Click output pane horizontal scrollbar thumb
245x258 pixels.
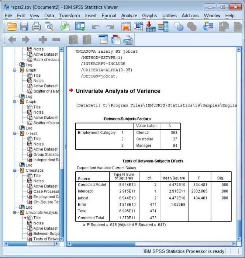click(x=103, y=244)
